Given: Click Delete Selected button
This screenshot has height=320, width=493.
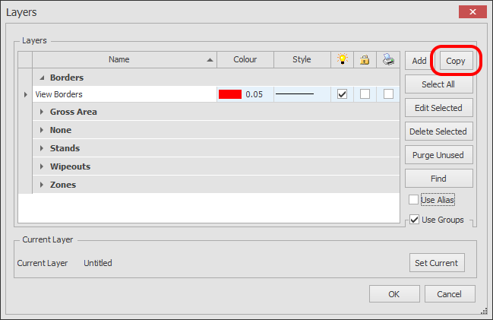Looking at the screenshot, I should (438, 131).
